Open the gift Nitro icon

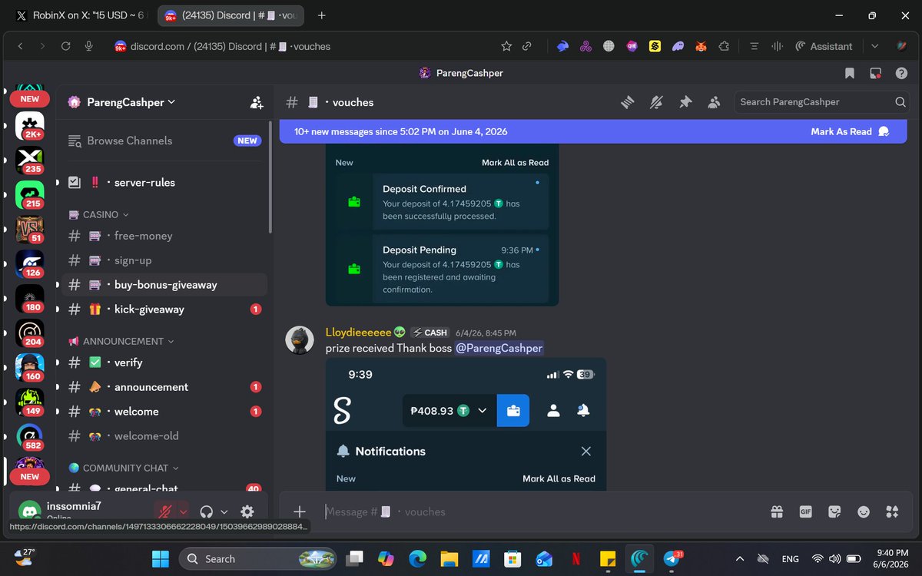pyautogui.click(x=777, y=511)
